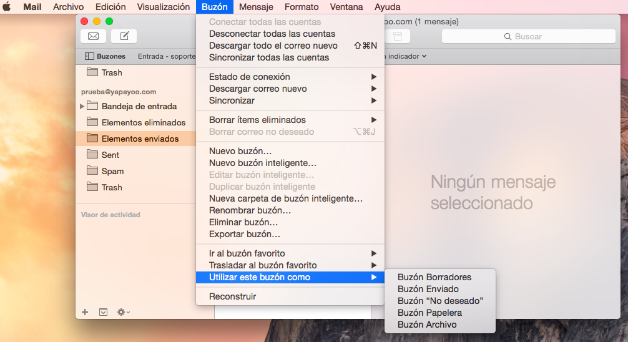Open the Ayuda menu
Screen dimensions: 628x342
pos(387,7)
